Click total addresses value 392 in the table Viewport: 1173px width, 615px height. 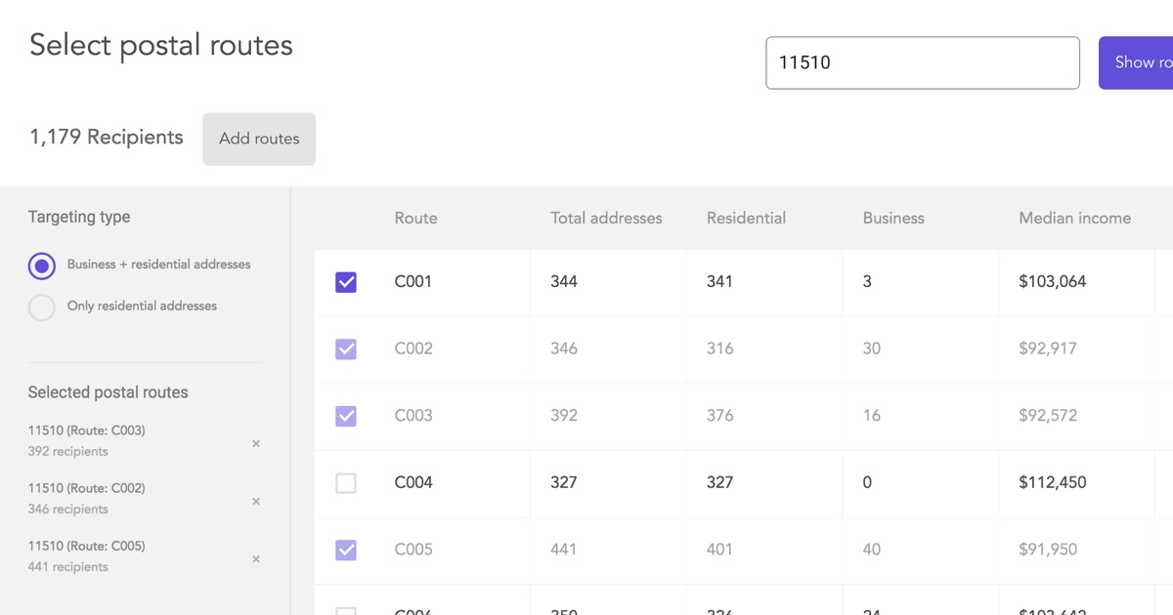point(564,415)
